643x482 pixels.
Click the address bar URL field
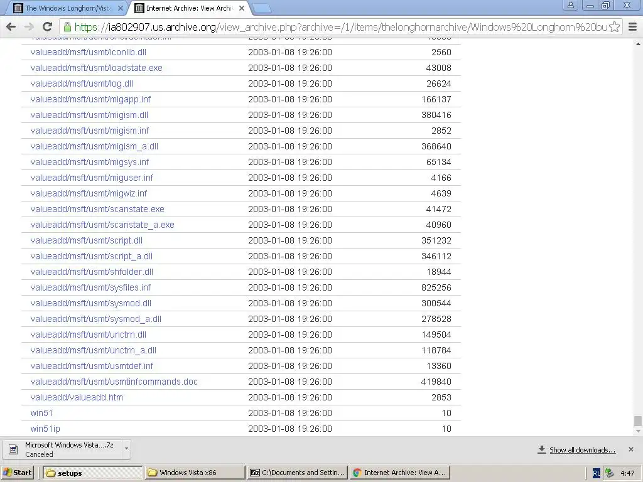click(x=340, y=27)
